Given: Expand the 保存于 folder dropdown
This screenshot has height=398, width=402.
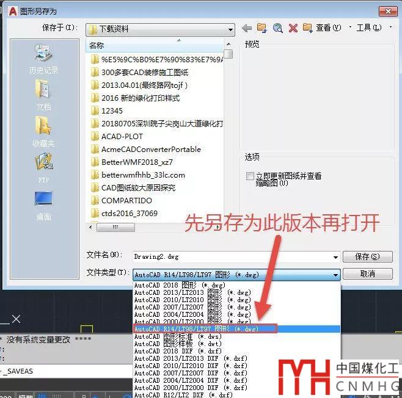Looking at the screenshot, I should point(230,29).
